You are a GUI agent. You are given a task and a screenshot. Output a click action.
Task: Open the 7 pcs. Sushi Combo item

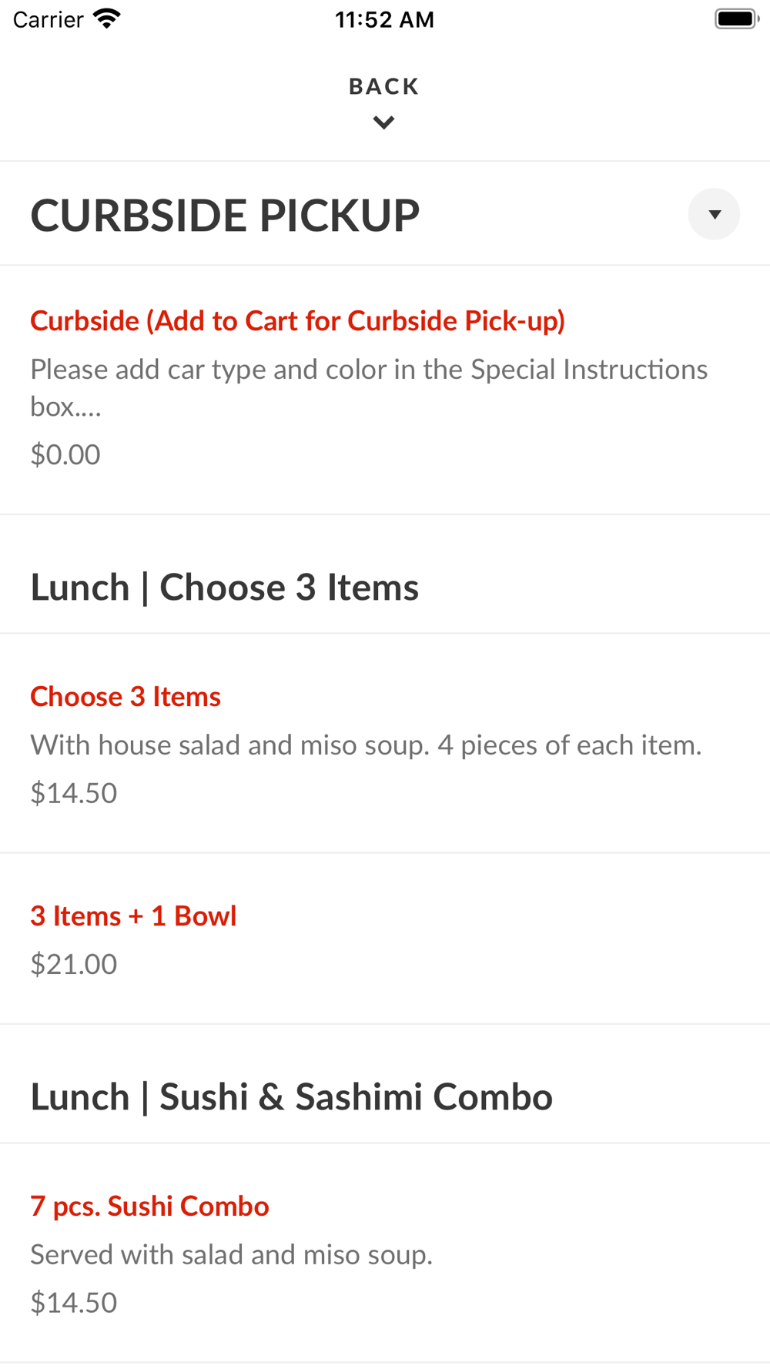[x=149, y=1207]
